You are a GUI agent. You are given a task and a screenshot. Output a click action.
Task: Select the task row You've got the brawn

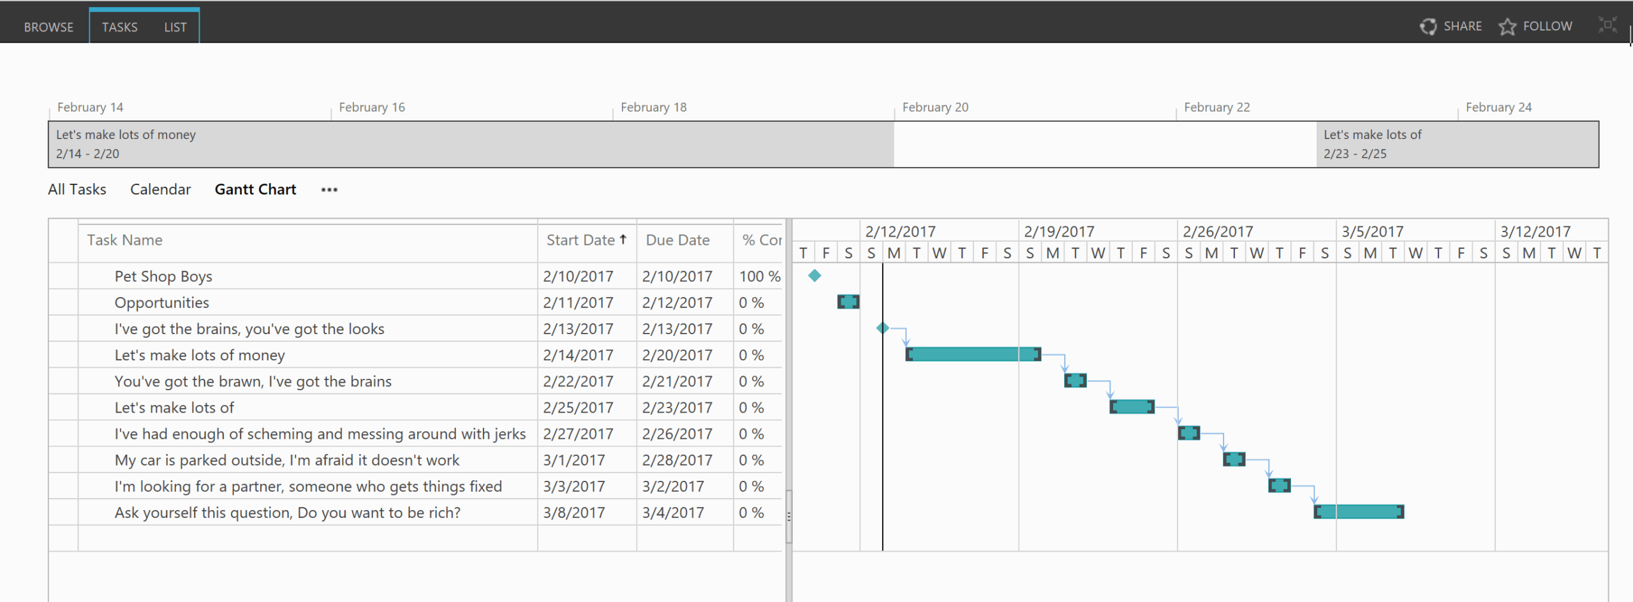(x=253, y=381)
